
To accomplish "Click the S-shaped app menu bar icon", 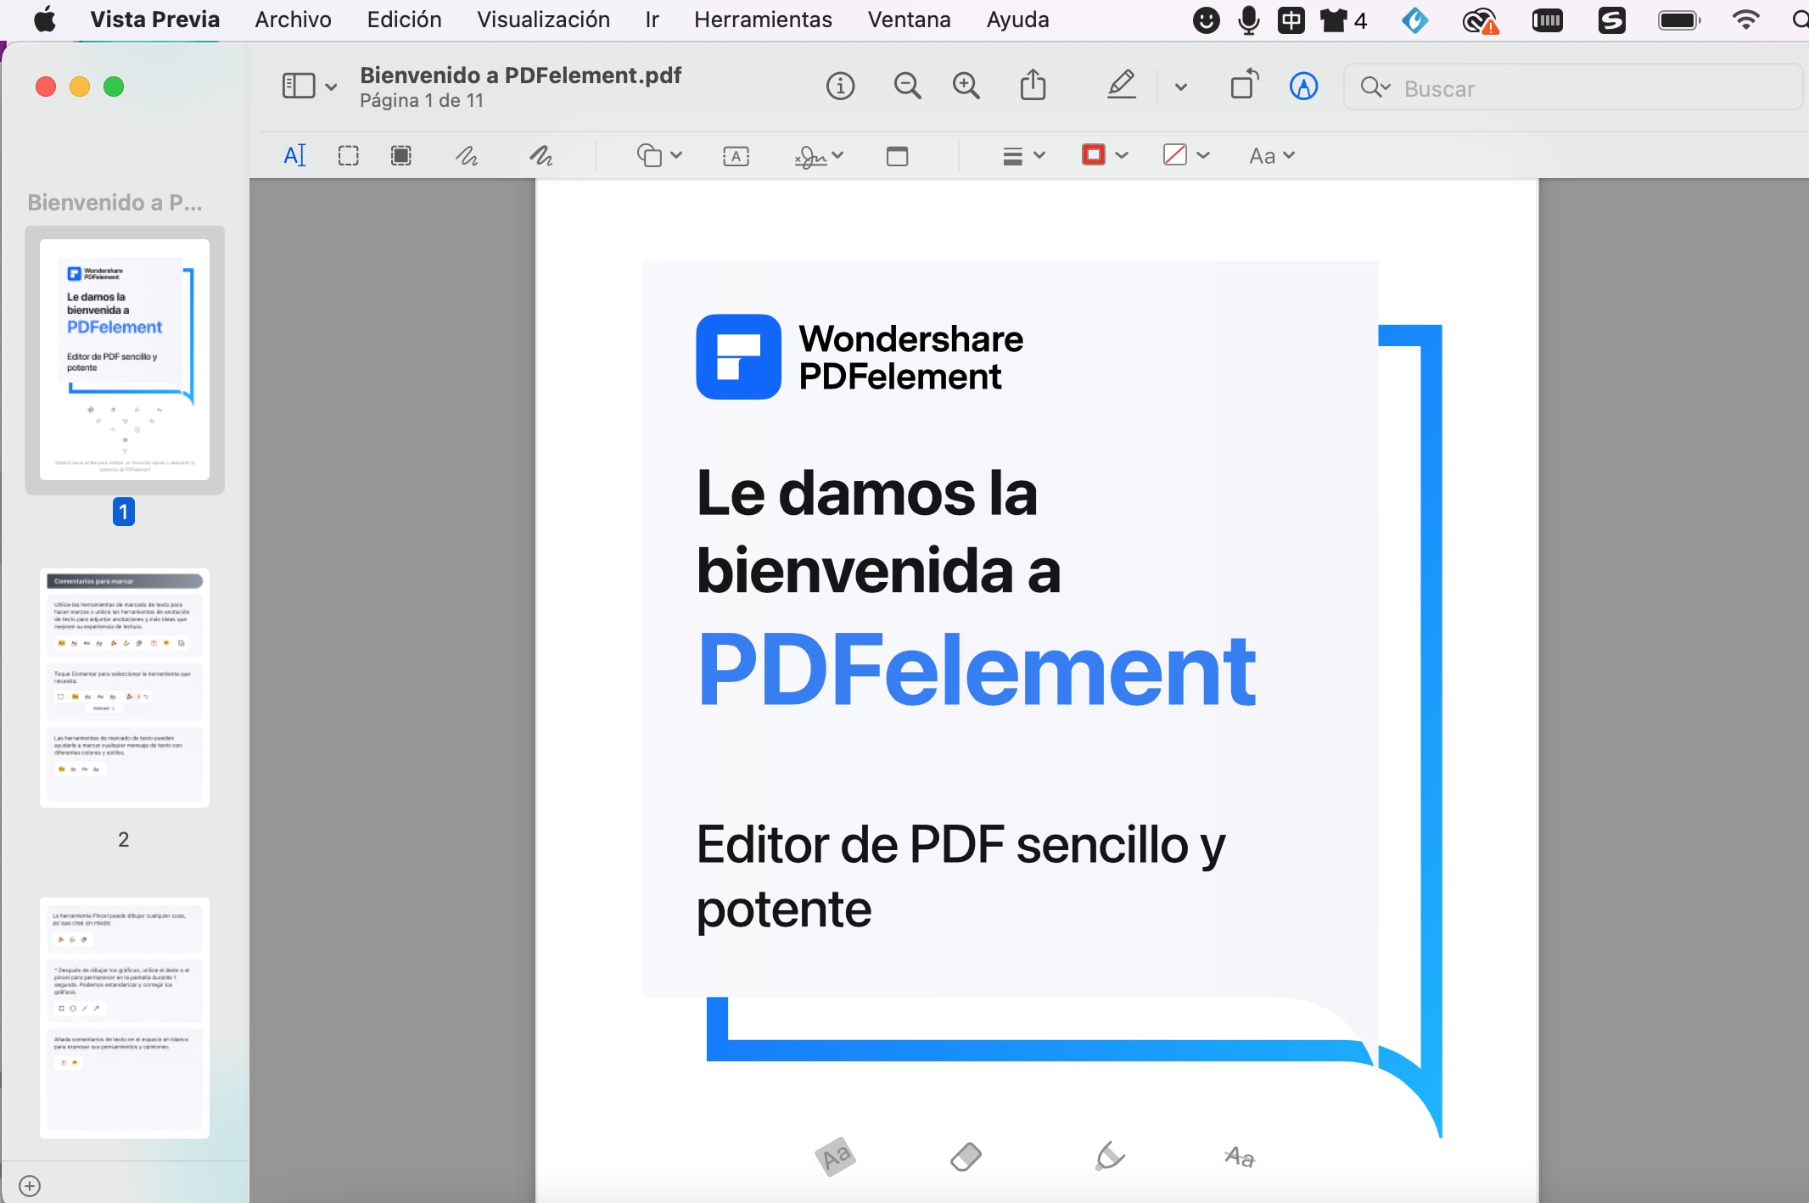I will (1611, 20).
